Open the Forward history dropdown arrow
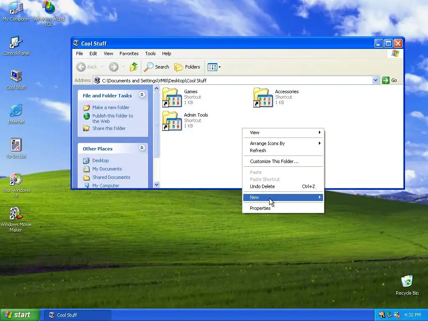The height and width of the screenshot is (321, 428). coord(123,67)
